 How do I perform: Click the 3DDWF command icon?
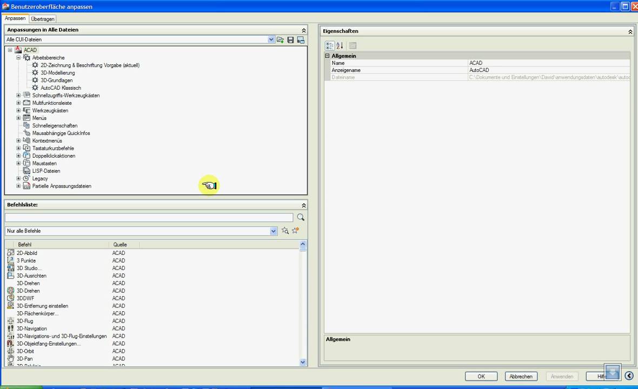tap(11, 298)
